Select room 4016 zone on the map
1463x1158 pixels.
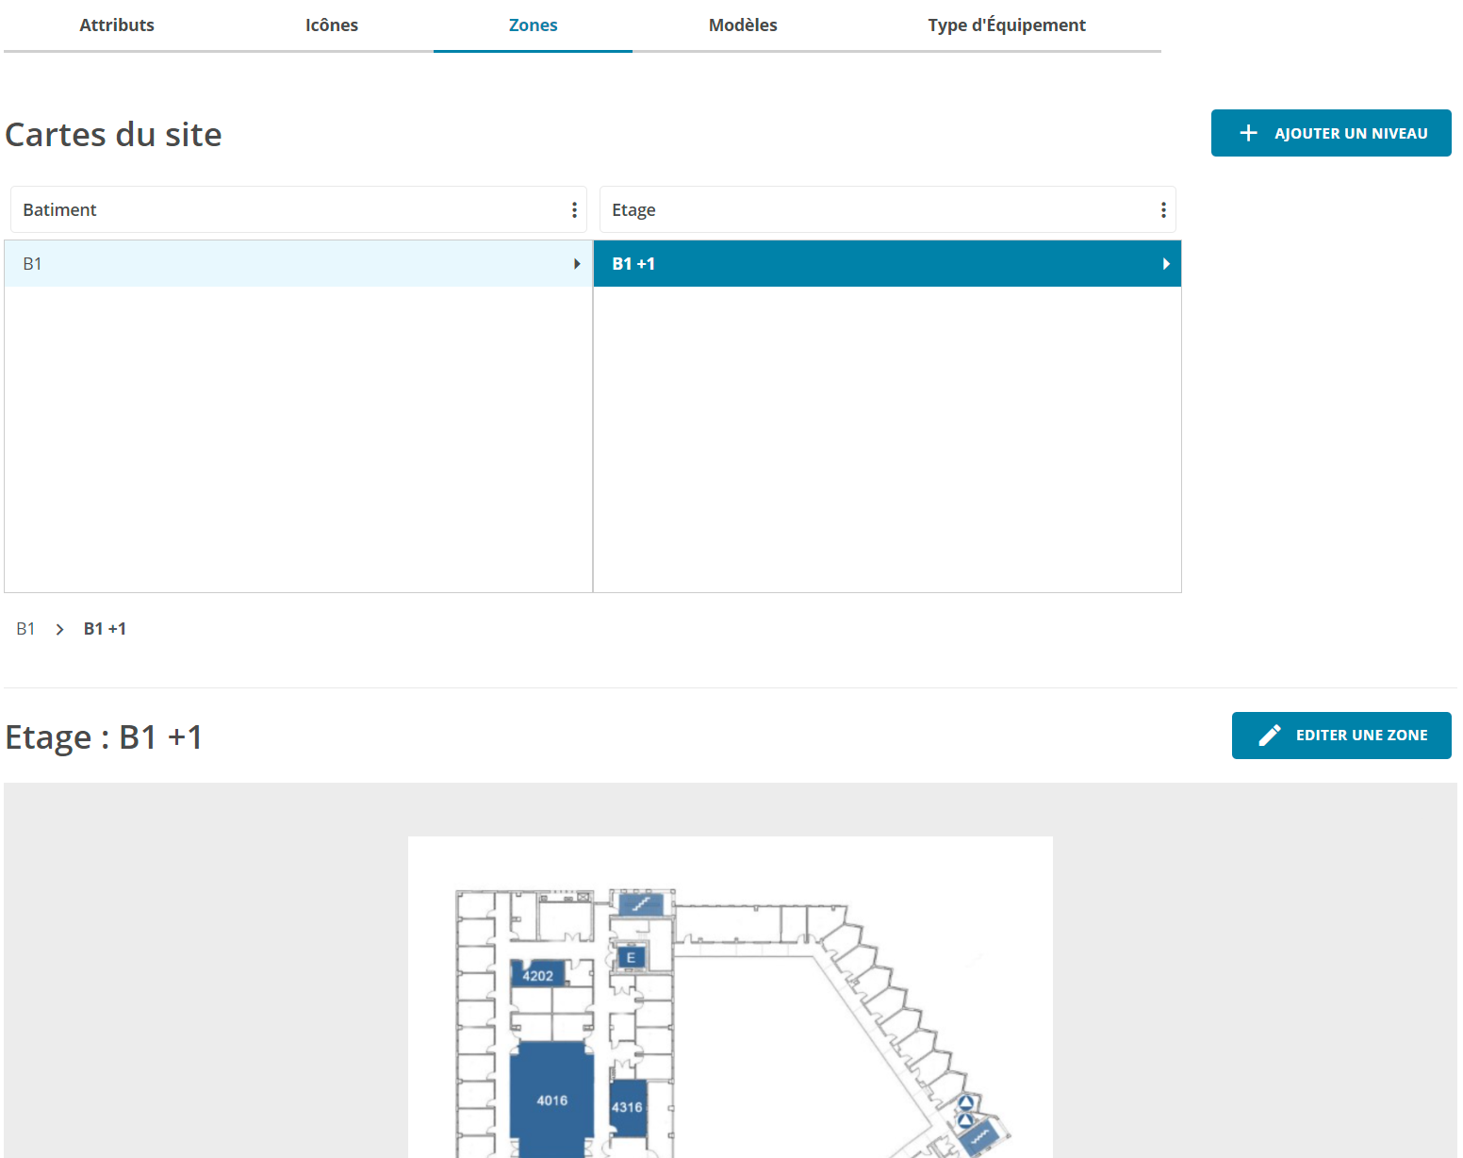551,1100
